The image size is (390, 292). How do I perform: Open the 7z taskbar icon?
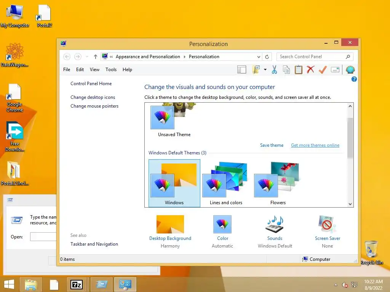click(77, 284)
